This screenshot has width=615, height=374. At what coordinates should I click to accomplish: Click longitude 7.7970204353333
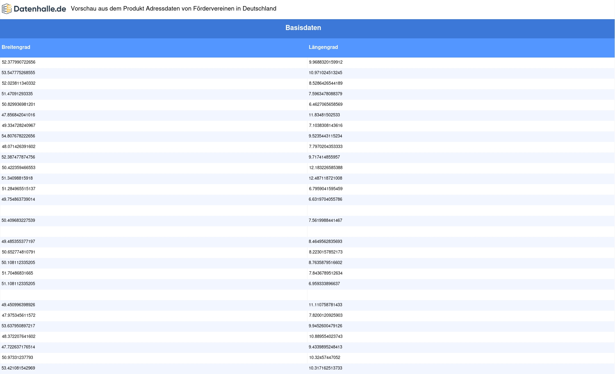click(325, 147)
